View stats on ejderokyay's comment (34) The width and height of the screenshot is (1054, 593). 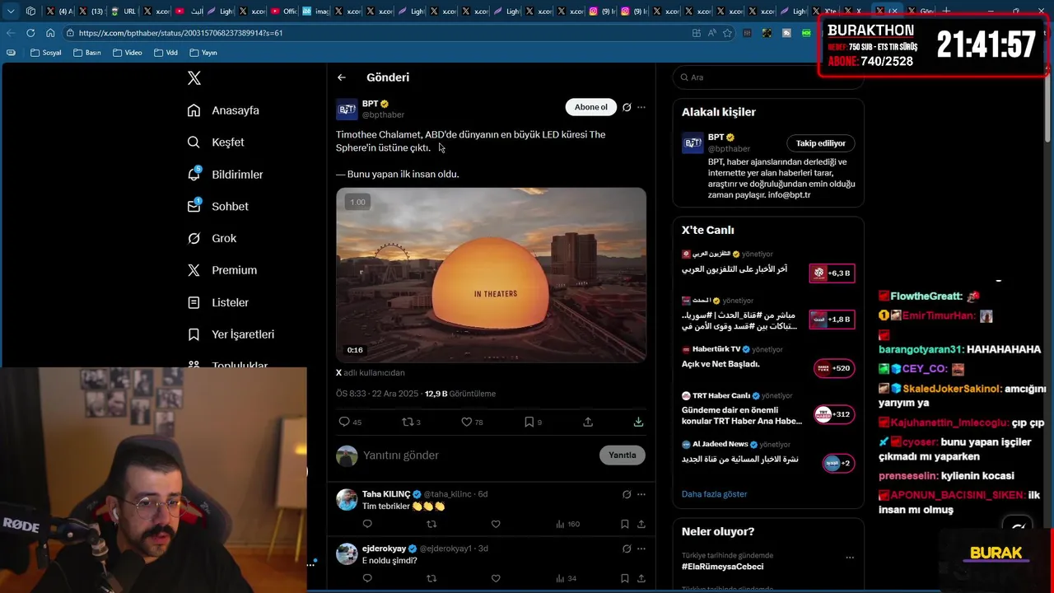[x=567, y=578]
